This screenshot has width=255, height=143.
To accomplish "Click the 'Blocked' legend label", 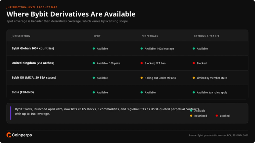I will tap(225, 116).
